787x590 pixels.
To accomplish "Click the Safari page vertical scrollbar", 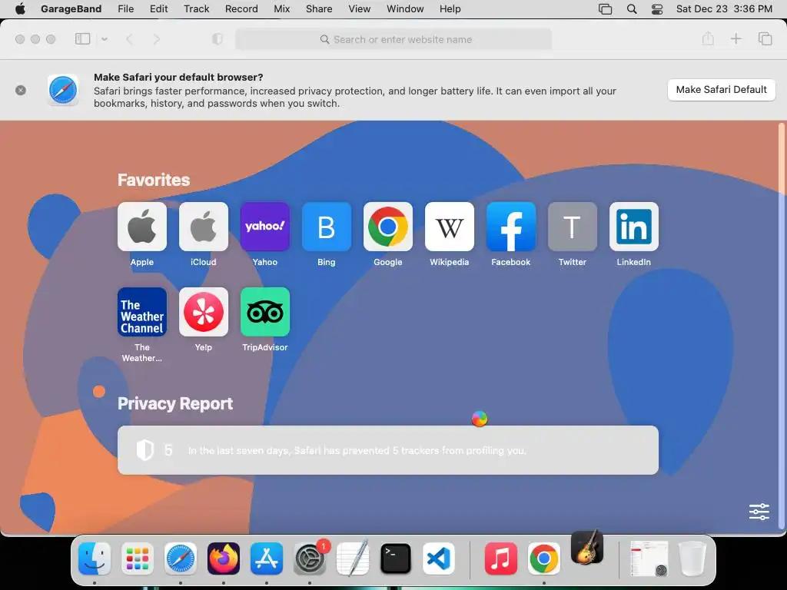I will 781,326.
